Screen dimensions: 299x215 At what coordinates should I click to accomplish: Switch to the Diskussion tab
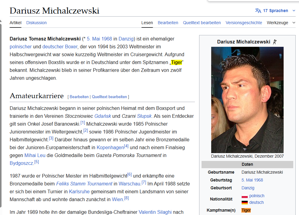[x=37, y=23]
